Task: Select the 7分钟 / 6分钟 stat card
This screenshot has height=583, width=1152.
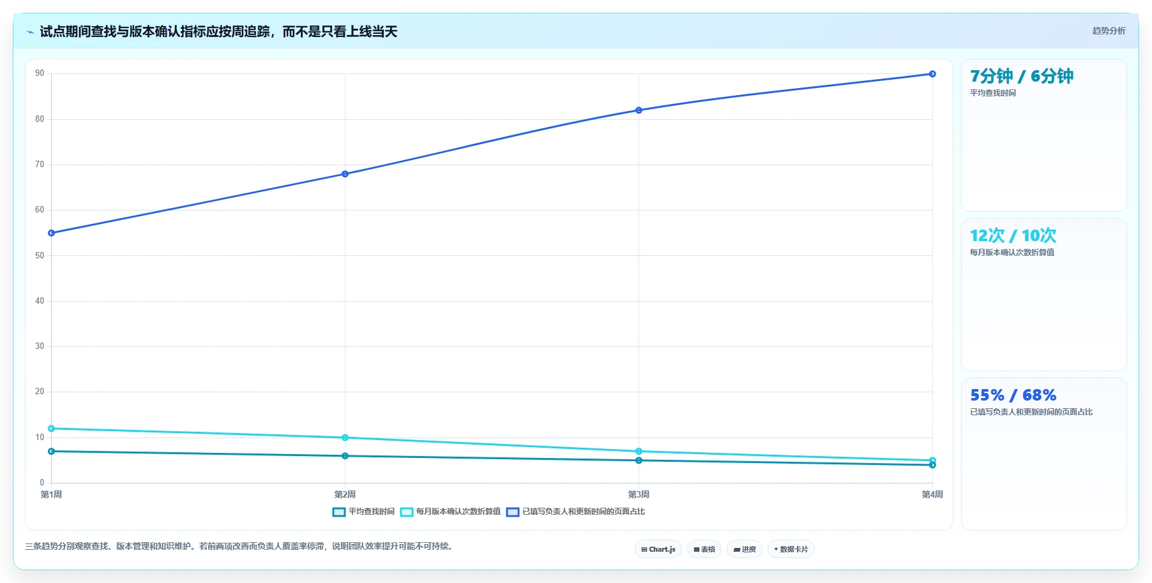Action: [x=1044, y=135]
